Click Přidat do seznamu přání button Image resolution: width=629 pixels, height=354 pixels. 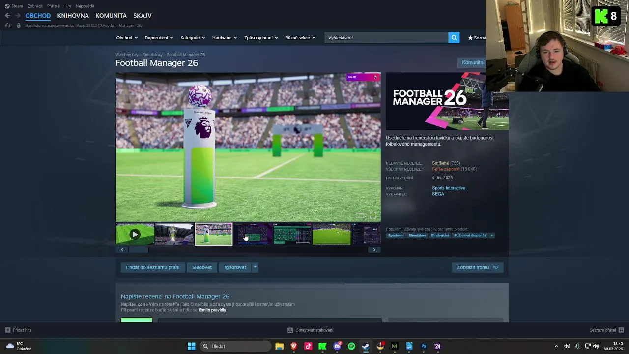[152, 267]
